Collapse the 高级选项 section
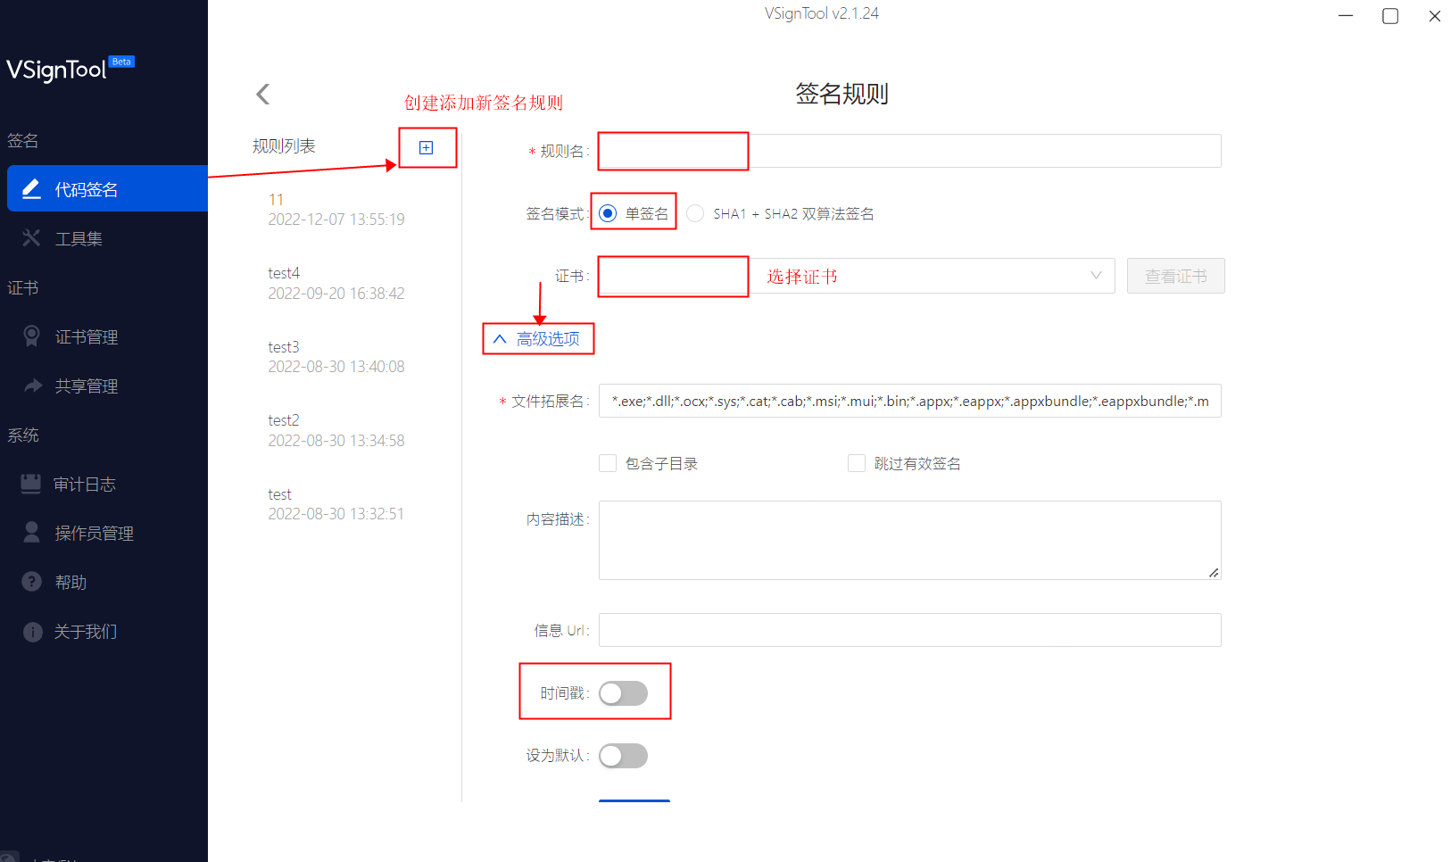The width and height of the screenshot is (1451, 862). click(538, 339)
